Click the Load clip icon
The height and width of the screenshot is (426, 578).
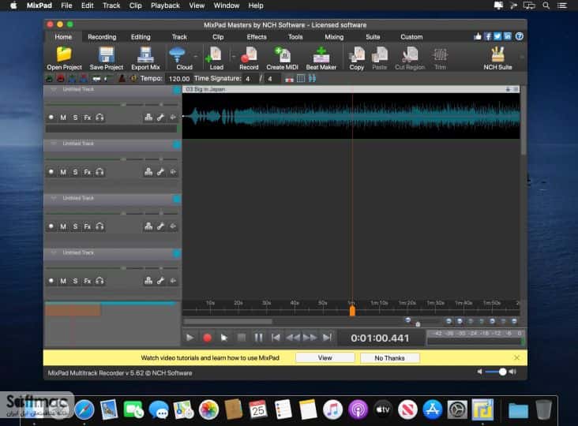pyautogui.click(x=214, y=54)
